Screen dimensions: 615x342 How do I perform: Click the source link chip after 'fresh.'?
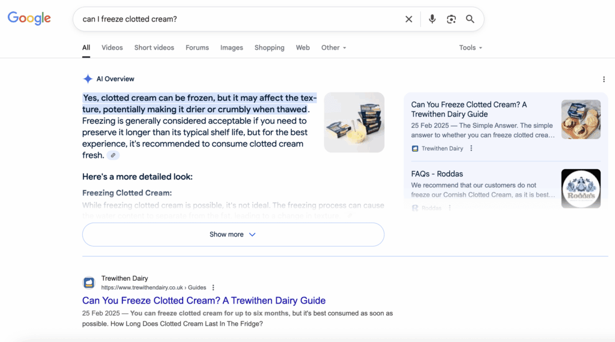click(113, 155)
